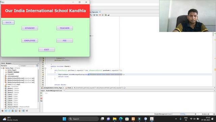The image size is (216, 122).
Task: Close the Navigator panel tab
Action: point(13,63)
